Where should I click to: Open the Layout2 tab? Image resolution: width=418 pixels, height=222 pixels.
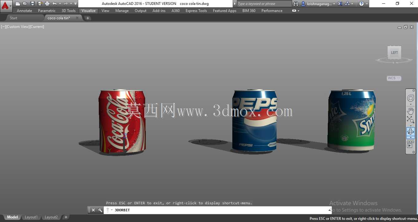coord(51,217)
